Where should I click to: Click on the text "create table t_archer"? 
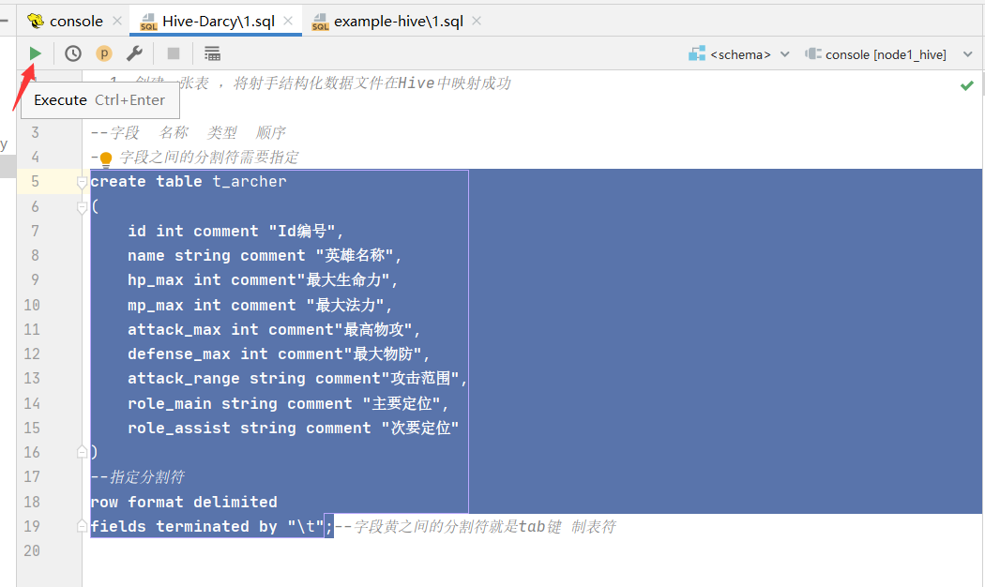point(189,181)
